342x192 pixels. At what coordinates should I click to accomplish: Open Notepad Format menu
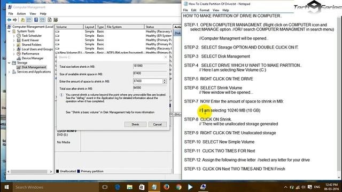(x=204, y=10)
